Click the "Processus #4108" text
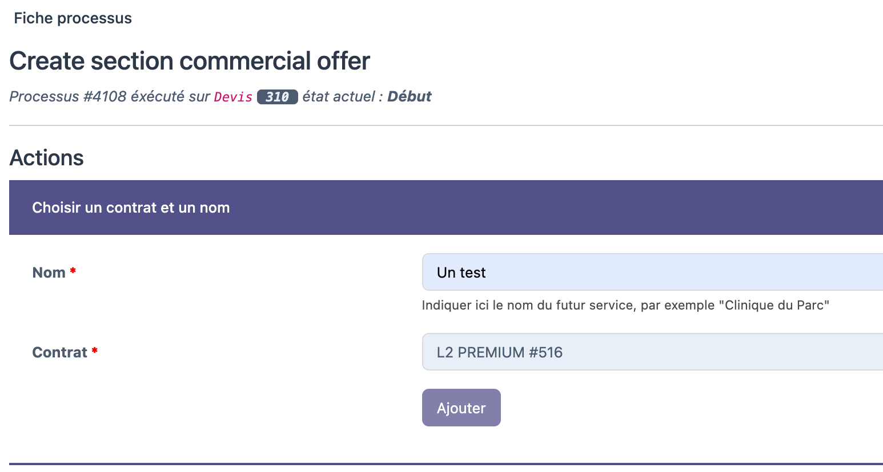Image resolution: width=883 pixels, height=472 pixels. [x=68, y=96]
